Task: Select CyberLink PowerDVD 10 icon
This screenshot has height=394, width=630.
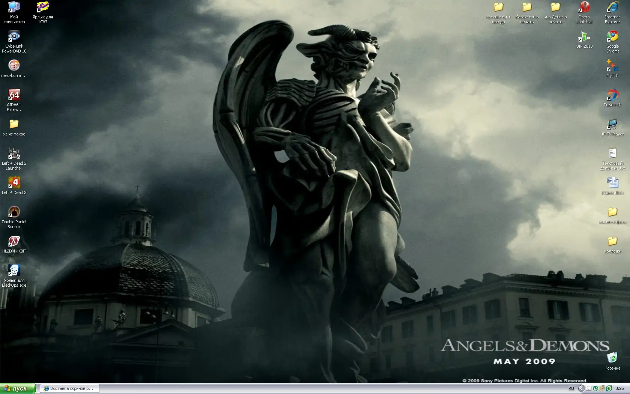Action: point(14,37)
